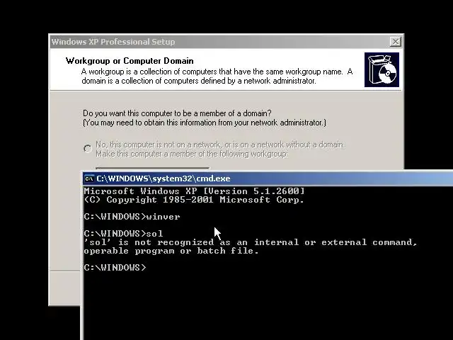Click the 'C:\WINDOWS>sol' command line
The width and height of the screenshot is (453, 340).
coord(123,233)
